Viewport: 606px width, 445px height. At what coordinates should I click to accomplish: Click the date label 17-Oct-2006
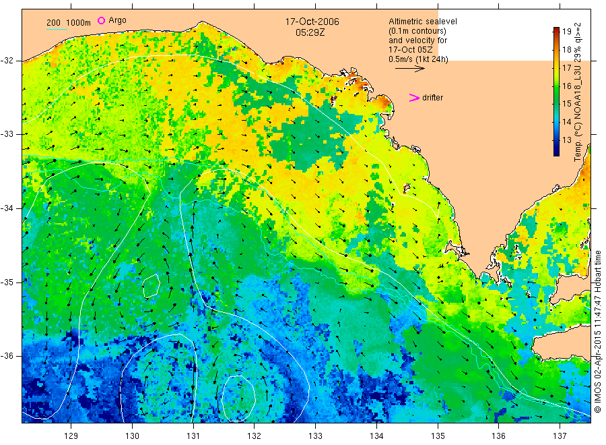pyautogui.click(x=312, y=22)
